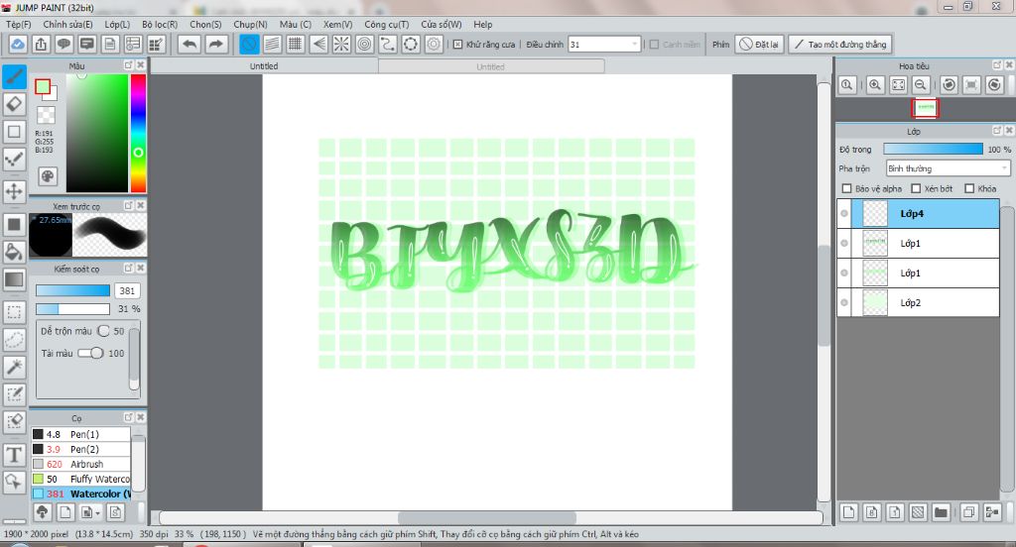
Task: Click Tạo một đường thẳng button
Action: (x=840, y=44)
